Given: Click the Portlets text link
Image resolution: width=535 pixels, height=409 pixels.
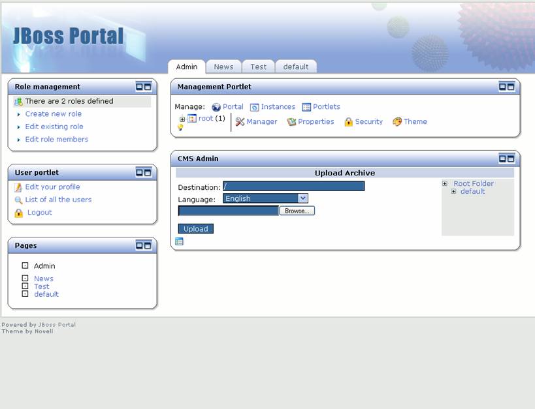Looking at the screenshot, I should [x=327, y=107].
